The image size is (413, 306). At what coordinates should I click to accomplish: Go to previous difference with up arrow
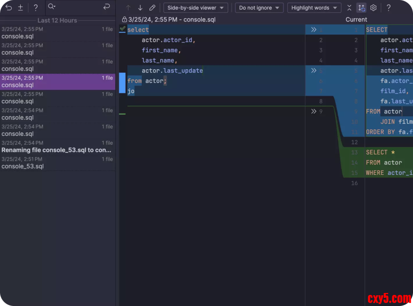coord(128,8)
